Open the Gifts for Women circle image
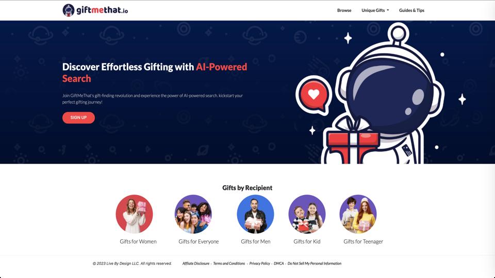This screenshot has height=278, width=495. [134, 214]
